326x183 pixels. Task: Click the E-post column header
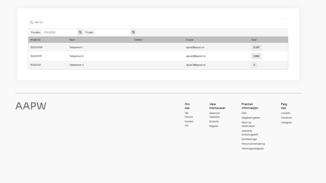(x=190, y=40)
